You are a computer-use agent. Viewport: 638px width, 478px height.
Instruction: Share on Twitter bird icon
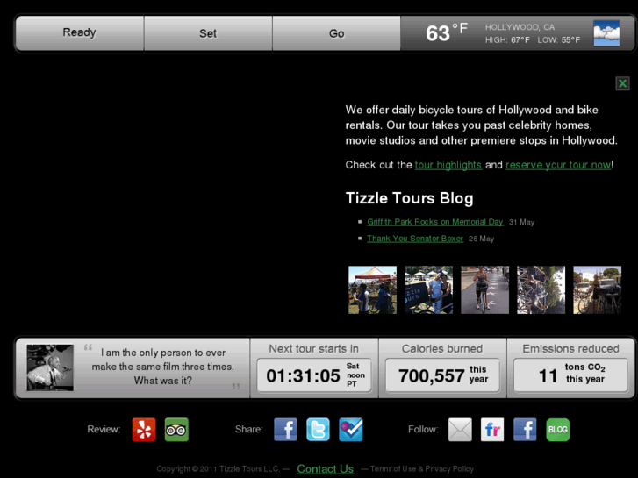[318, 430]
